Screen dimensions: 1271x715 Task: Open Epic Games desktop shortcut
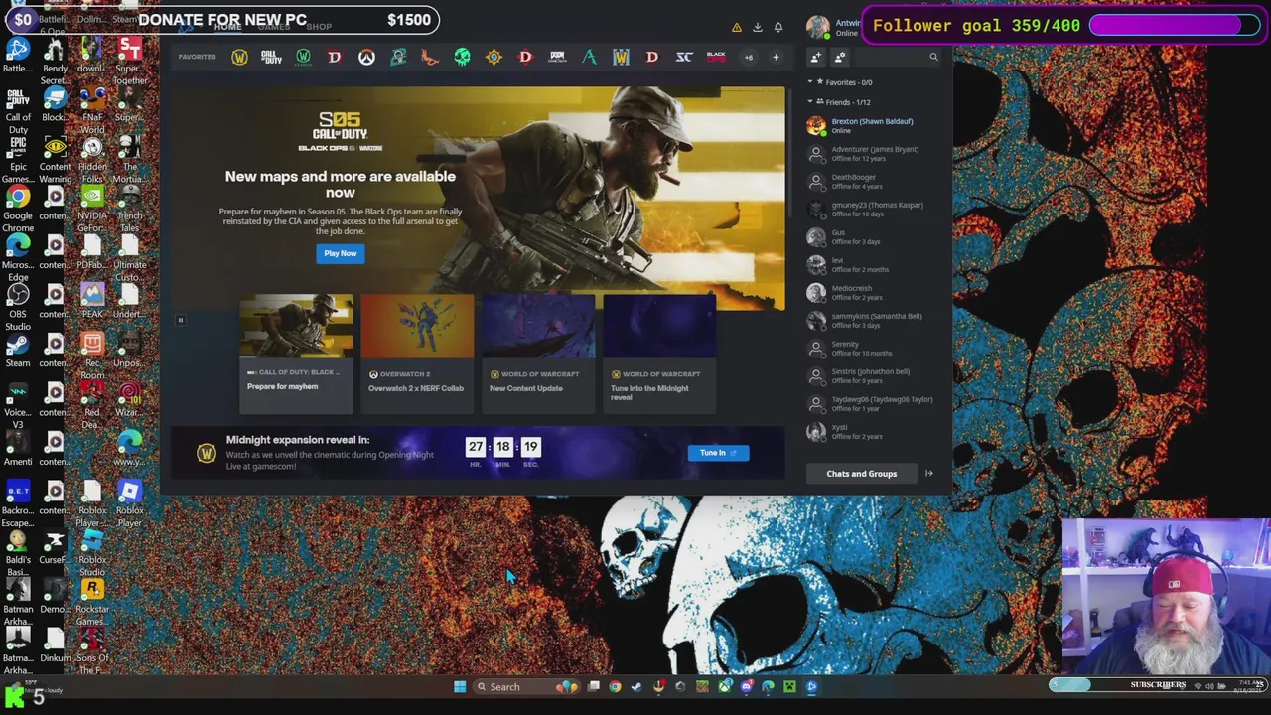click(x=18, y=160)
